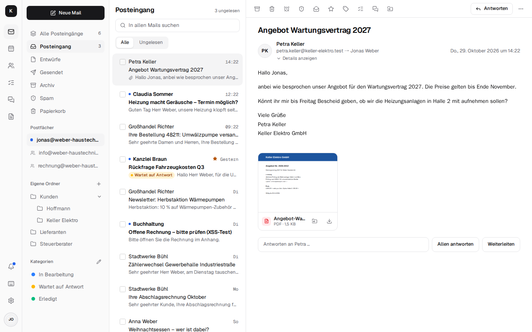The image size is (532, 332).
Task: Mark the email as unread via the envelope icon
Action: coord(316,9)
